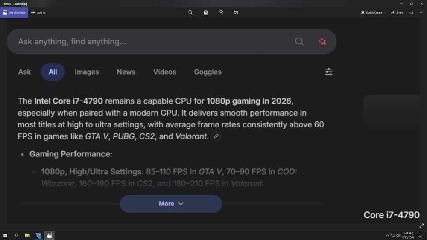Open the Edit & Create dropdown
Viewport: 427px width, 240px height.
(373, 13)
